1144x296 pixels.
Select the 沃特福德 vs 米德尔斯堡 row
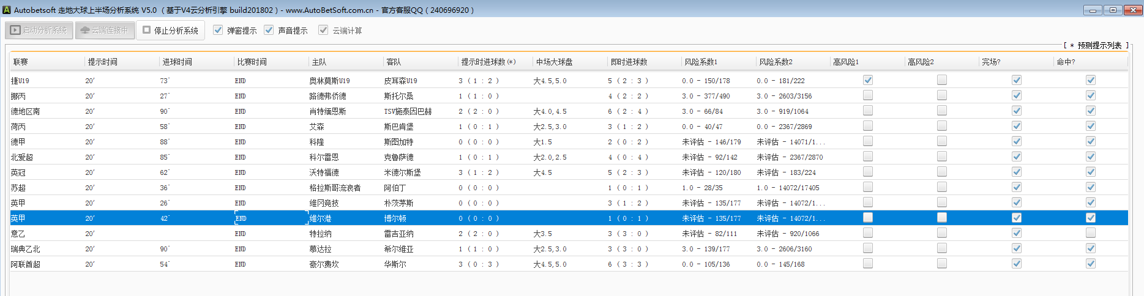(324, 172)
